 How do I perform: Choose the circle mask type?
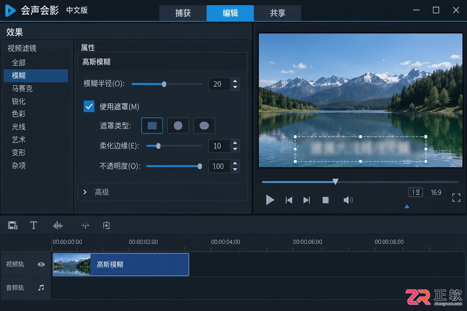(x=178, y=126)
